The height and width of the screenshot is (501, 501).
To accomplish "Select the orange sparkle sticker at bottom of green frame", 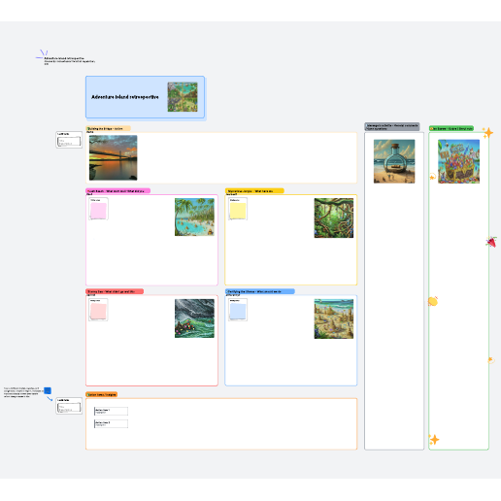I will pos(434,440).
